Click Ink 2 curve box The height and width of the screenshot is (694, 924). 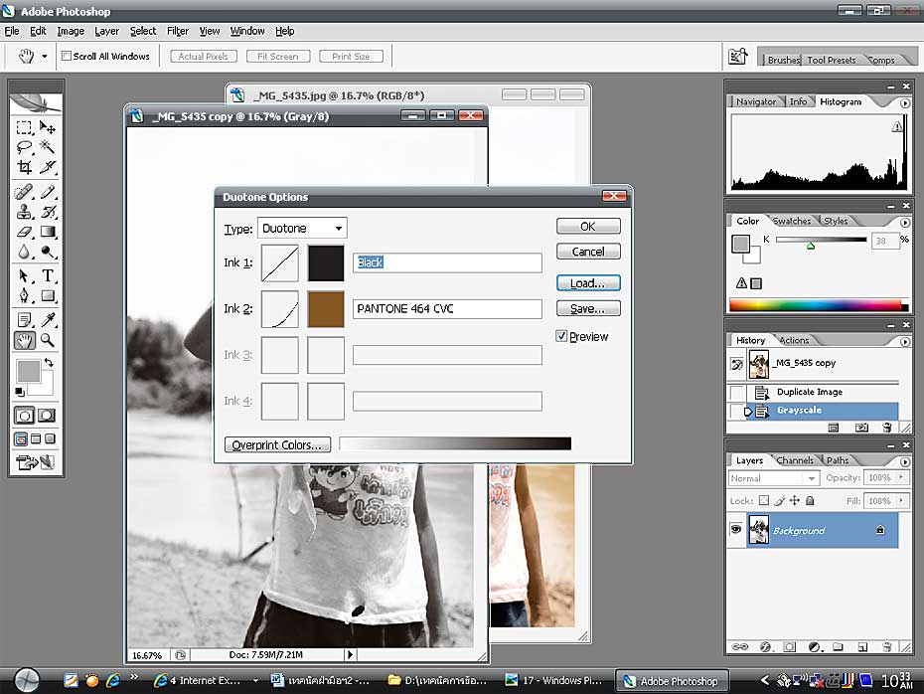(x=279, y=309)
